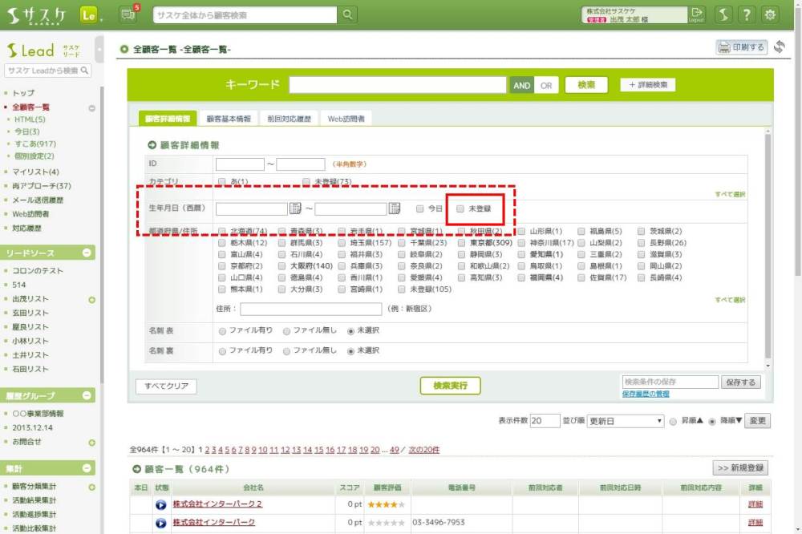Select ファイル有り for 名刺 表
The image size is (802, 534).
(222, 330)
